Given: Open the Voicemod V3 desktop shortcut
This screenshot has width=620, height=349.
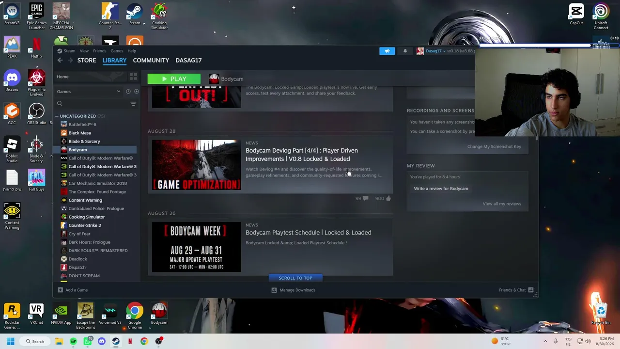Looking at the screenshot, I should [110, 314].
